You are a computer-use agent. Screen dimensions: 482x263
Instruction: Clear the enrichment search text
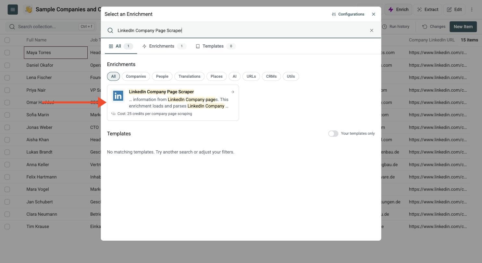pyautogui.click(x=372, y=30)
